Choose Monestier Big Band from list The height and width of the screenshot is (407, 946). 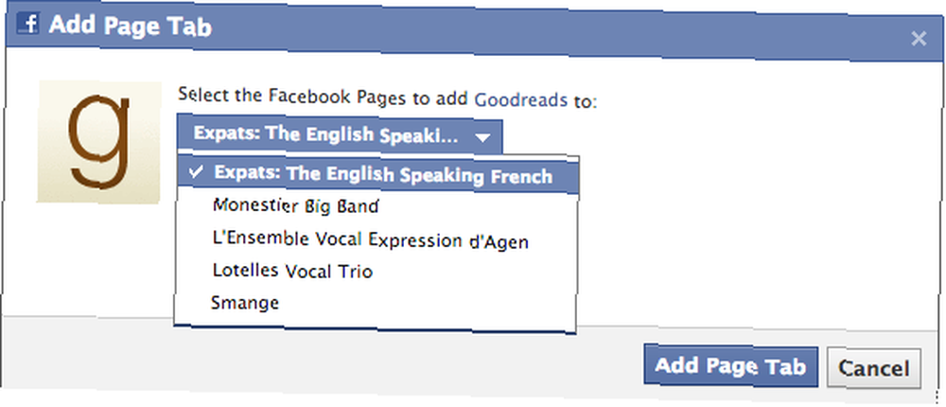[x=295, y=206]
